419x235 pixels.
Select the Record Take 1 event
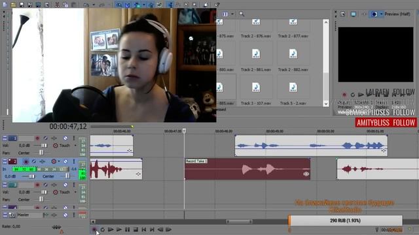[x=247, y=169]
